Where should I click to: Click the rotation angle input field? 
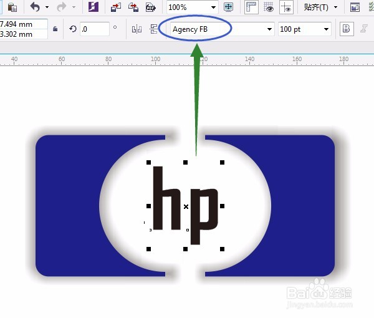point(95,29)
